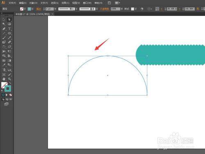Set paint mode to Gradient button
Screen dimensions: 205x154
coord(7,95)
